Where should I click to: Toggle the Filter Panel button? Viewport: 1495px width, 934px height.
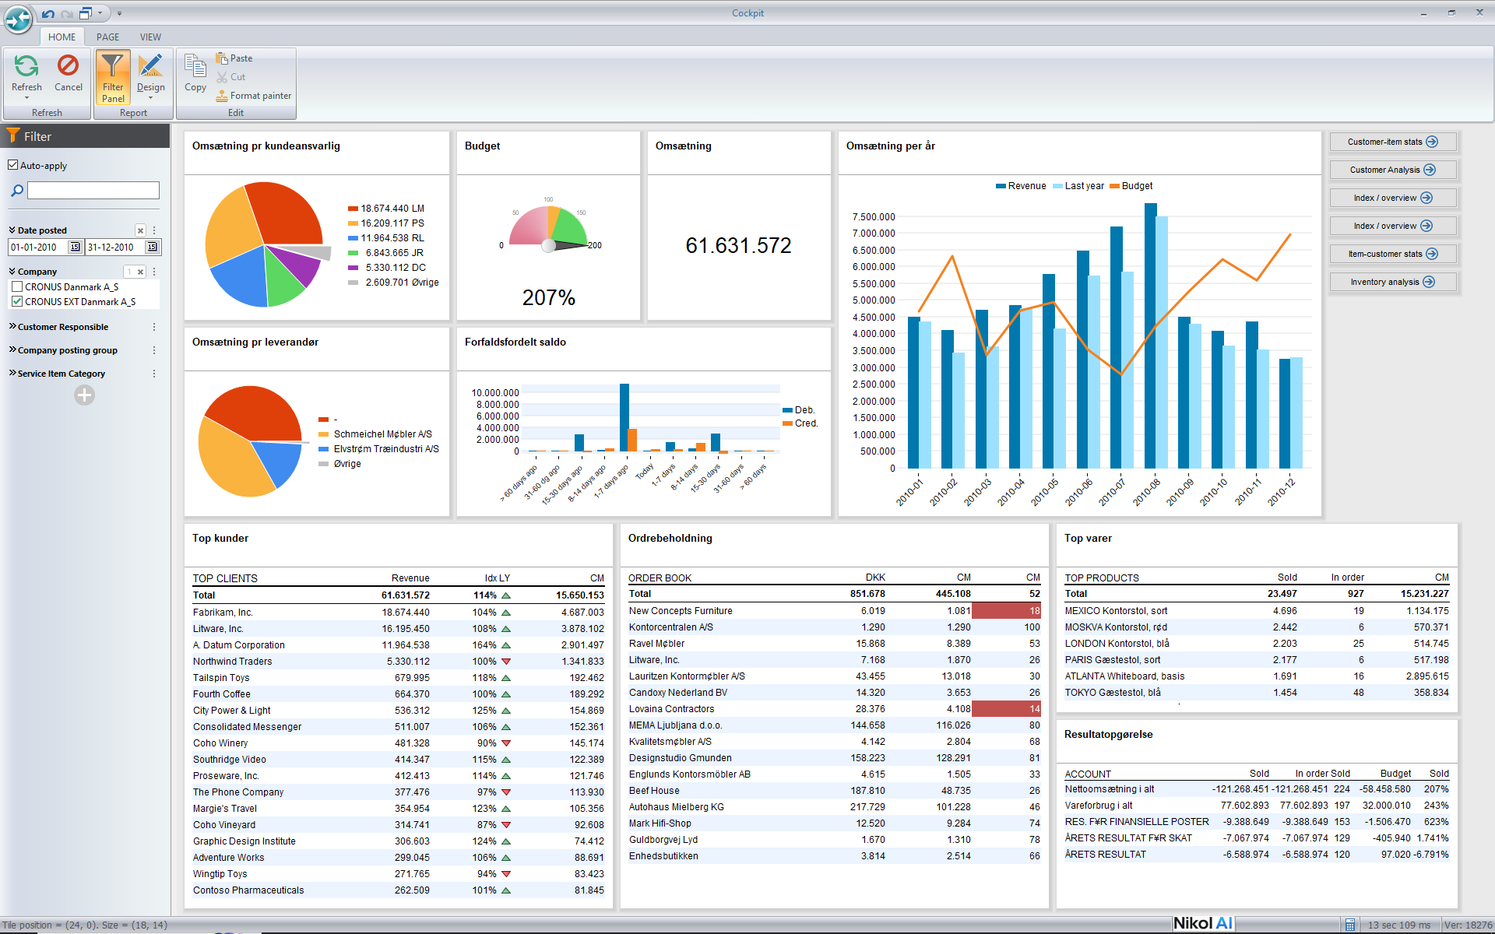[x=113, y=77]
